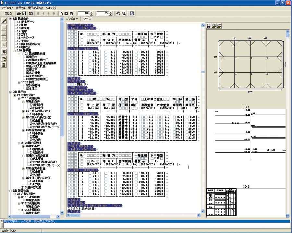292x233 pixels.
Task: Collapse the 2.1.2 最終掘削時 node
Action: tap(19, 143)
